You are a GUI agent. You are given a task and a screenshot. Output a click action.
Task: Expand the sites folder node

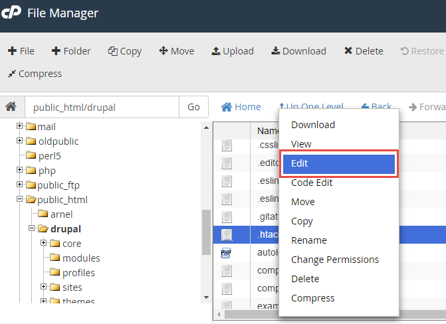44,287
